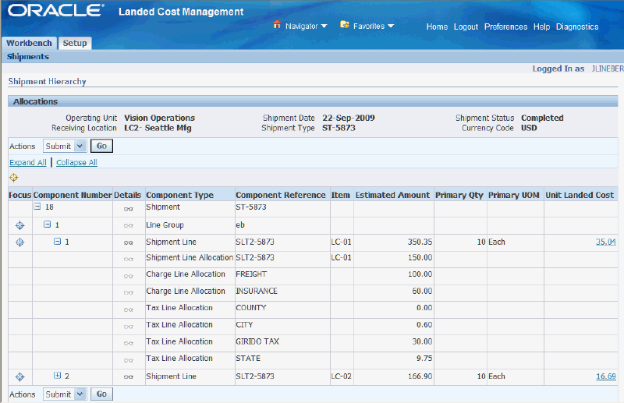The image size is (624, 403).
Task: Click the Oracle logo
Action: [56, 11]
